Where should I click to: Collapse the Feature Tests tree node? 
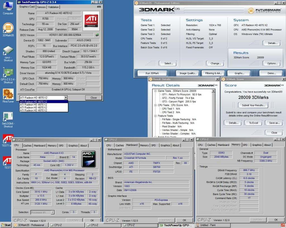[155, 116]
